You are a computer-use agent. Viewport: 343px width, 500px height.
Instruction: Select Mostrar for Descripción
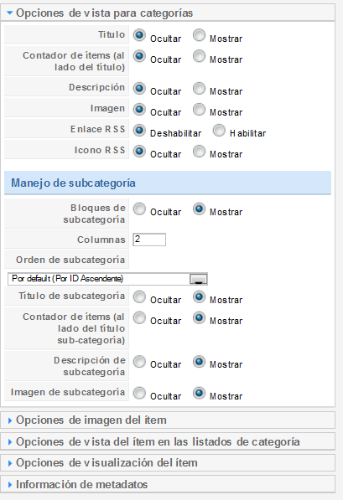click(199, 88)
